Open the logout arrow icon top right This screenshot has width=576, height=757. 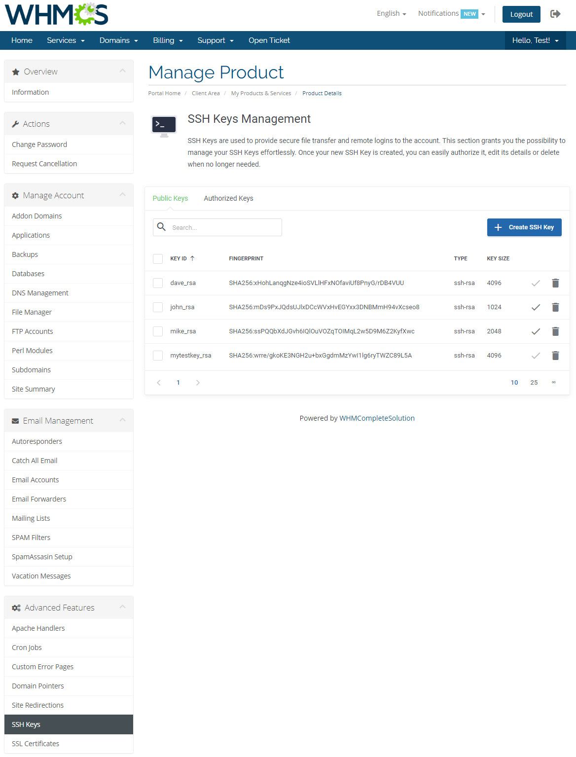(555, 14)
